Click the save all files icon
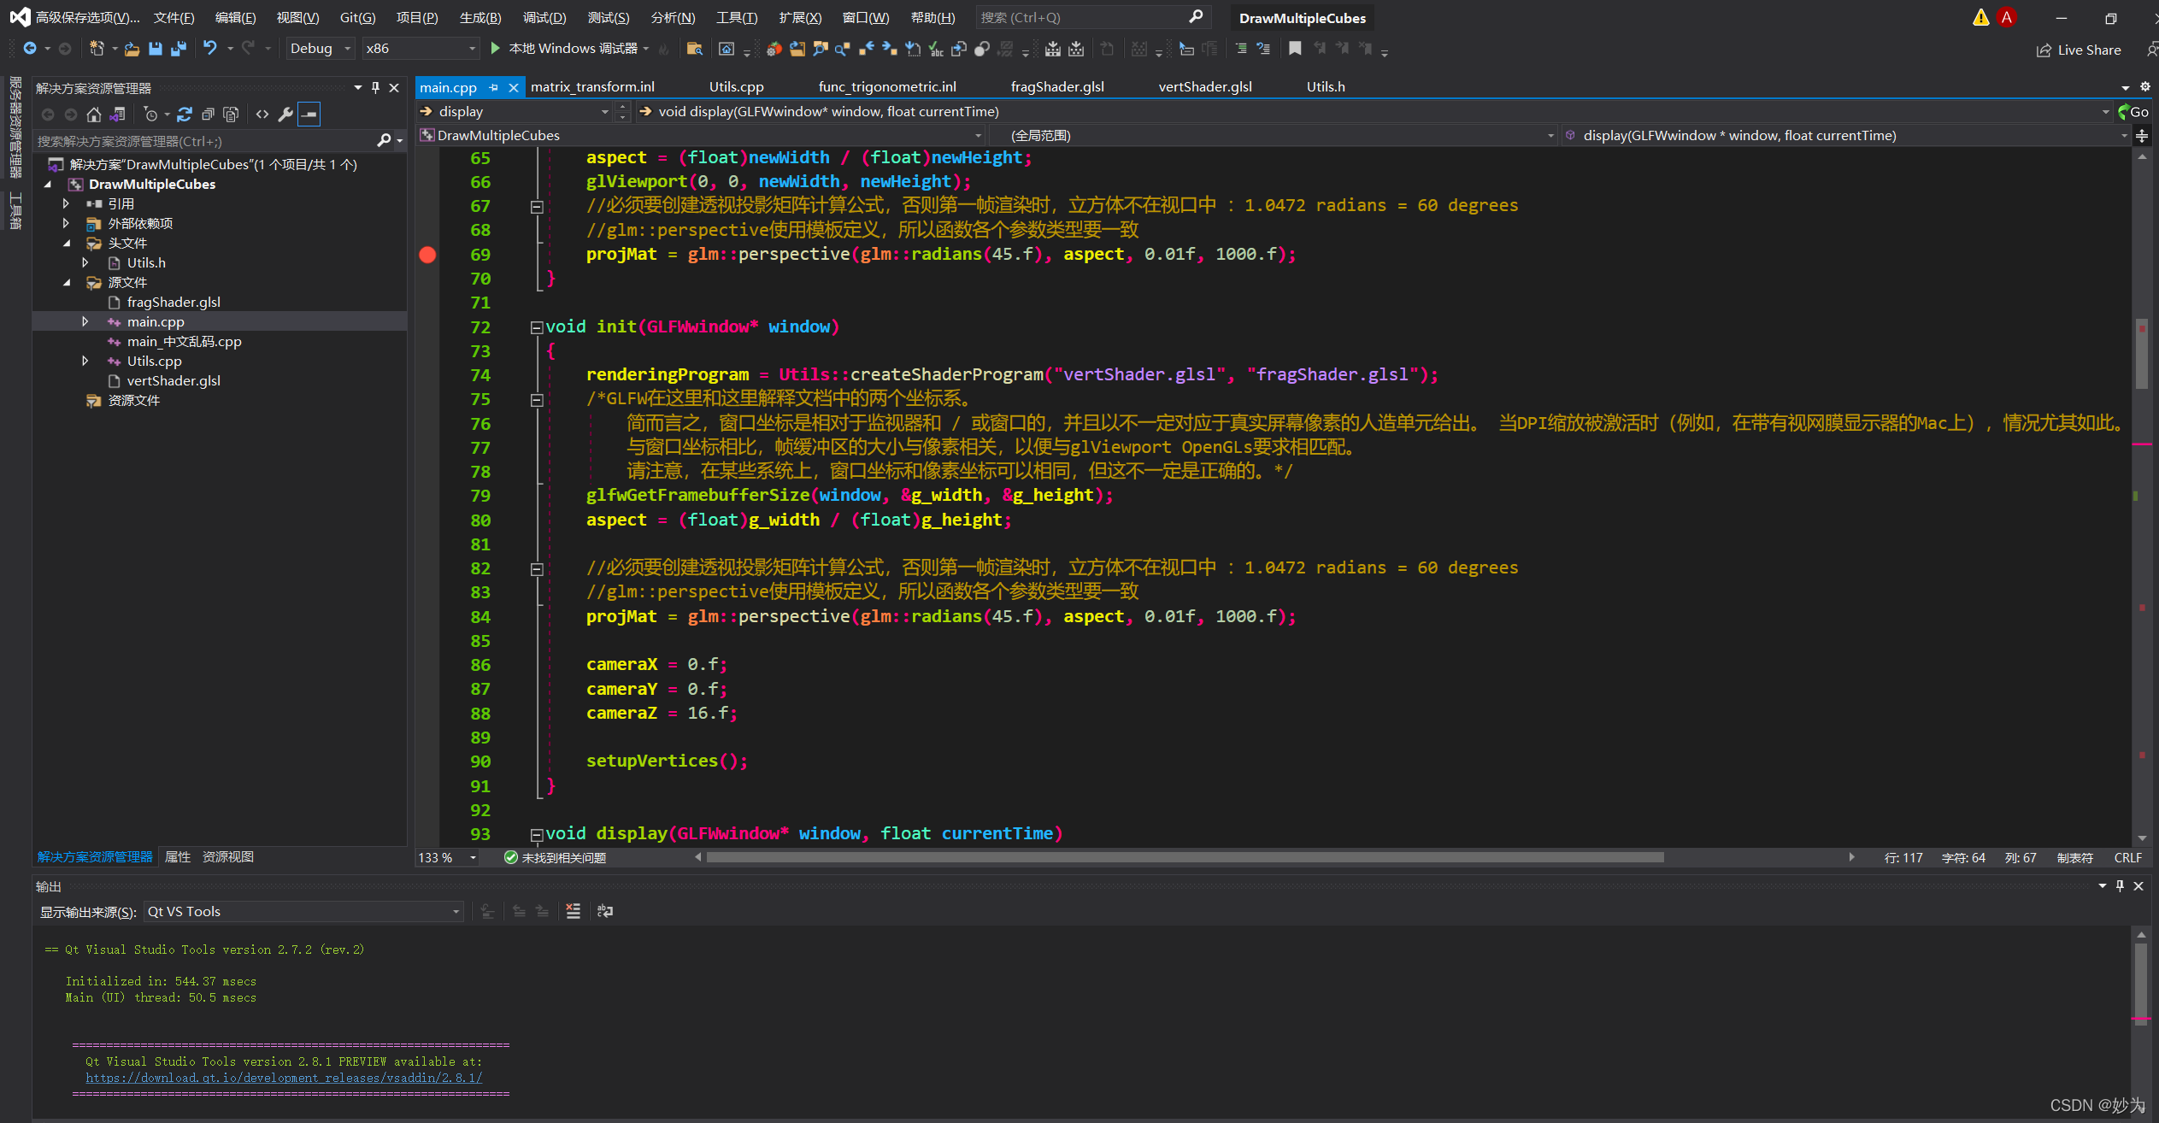 [178, 49]
